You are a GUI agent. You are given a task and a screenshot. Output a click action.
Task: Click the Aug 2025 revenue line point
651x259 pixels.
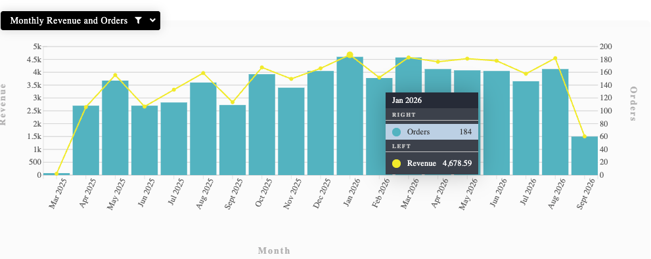click(204, 73)
